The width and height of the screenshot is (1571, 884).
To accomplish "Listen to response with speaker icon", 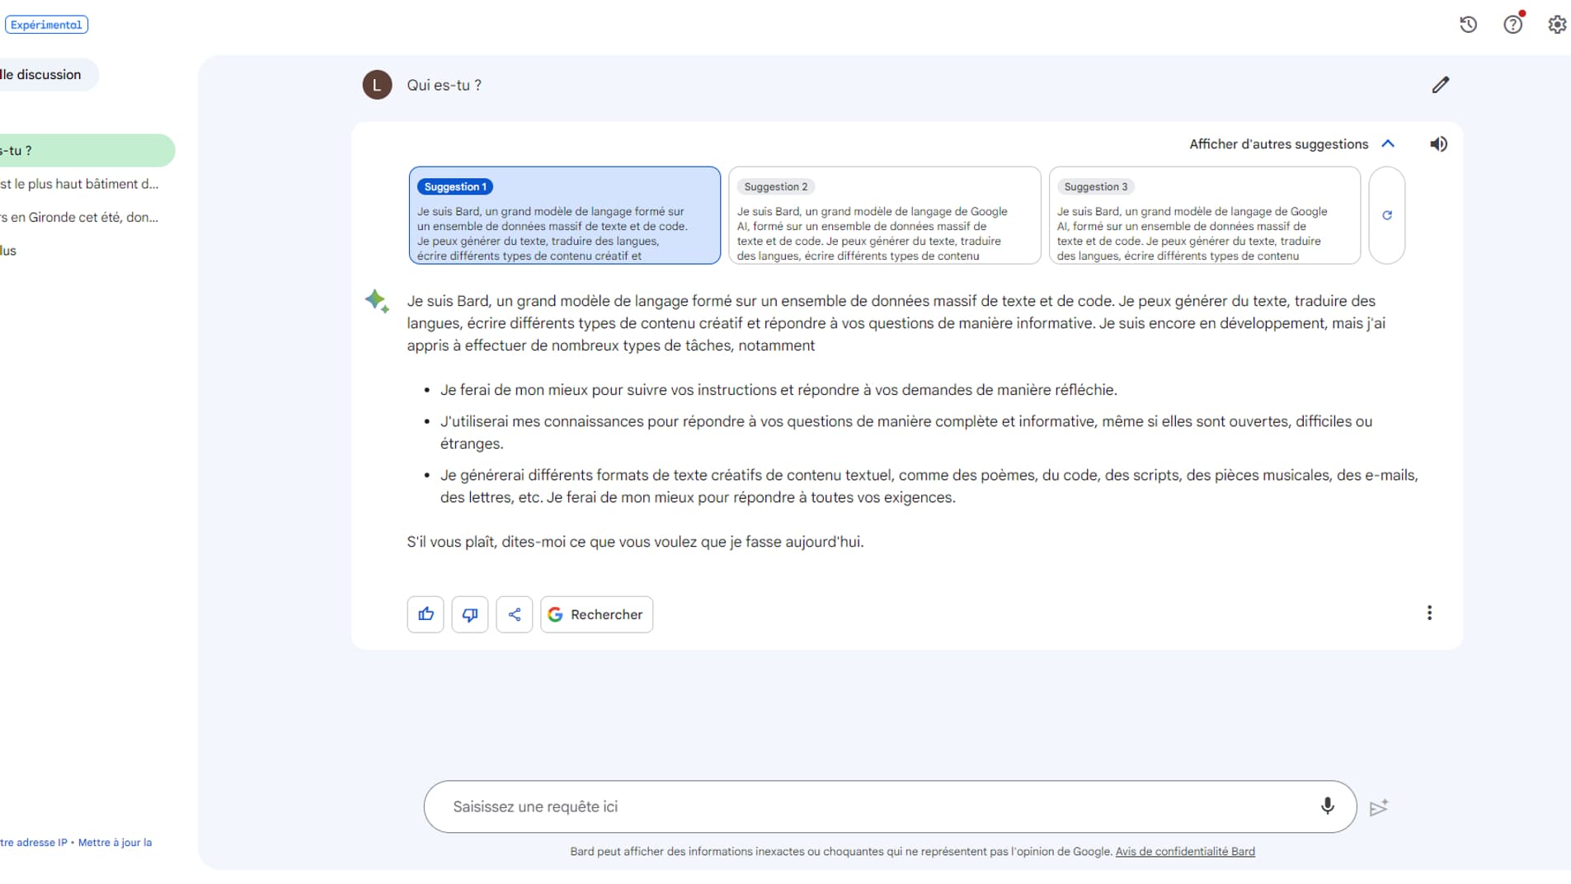I will point(1438,144).
